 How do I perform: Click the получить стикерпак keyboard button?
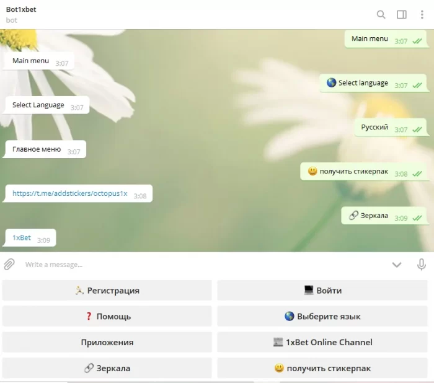coord(322,368)
